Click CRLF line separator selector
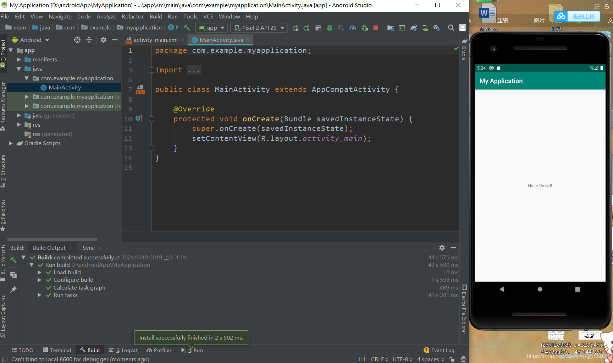The height and width of the screenshot is (363, 613). [379, 359]
